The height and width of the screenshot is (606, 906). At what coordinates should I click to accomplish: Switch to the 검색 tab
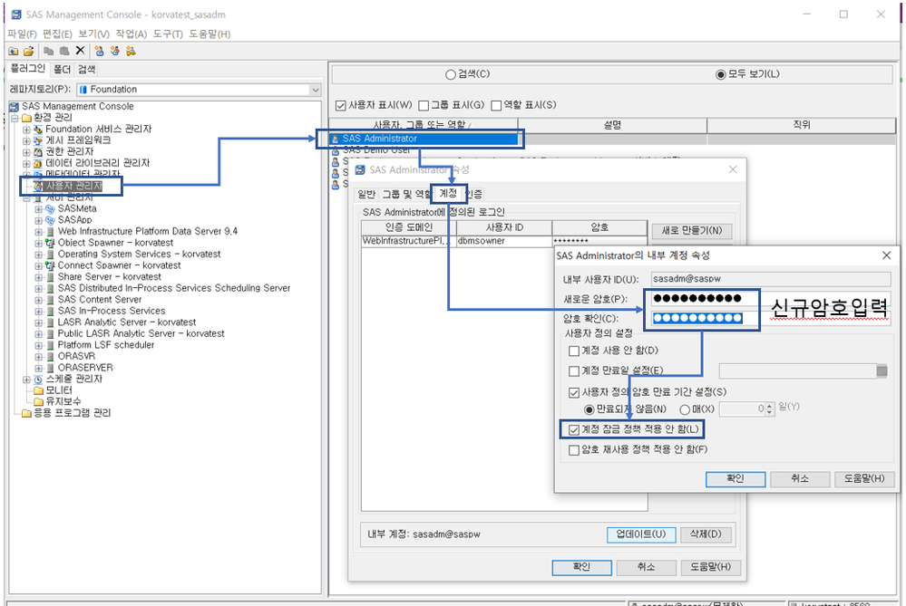tap(87, 70)
